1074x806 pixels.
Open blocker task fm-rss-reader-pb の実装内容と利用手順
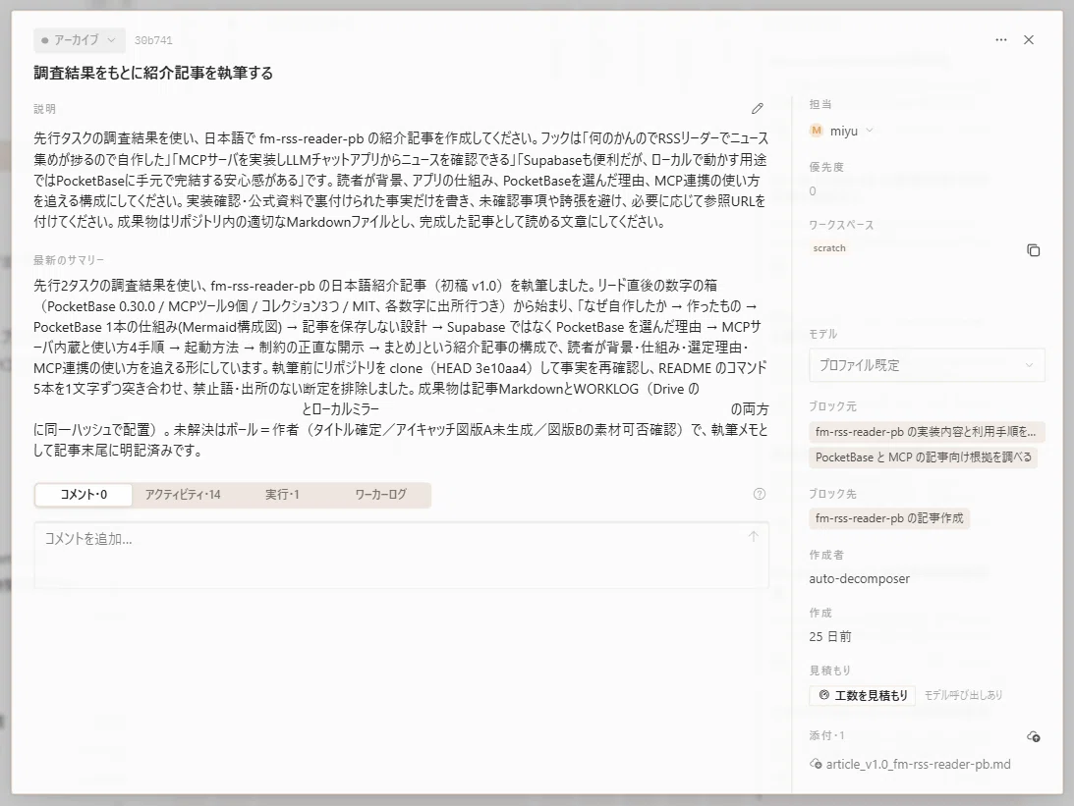926,432
